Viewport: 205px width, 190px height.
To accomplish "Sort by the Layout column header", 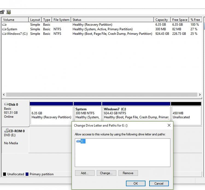I will coord(35,20).
